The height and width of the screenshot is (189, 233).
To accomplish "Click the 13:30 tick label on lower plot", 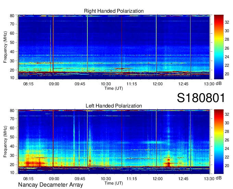I will pos(209,179).
